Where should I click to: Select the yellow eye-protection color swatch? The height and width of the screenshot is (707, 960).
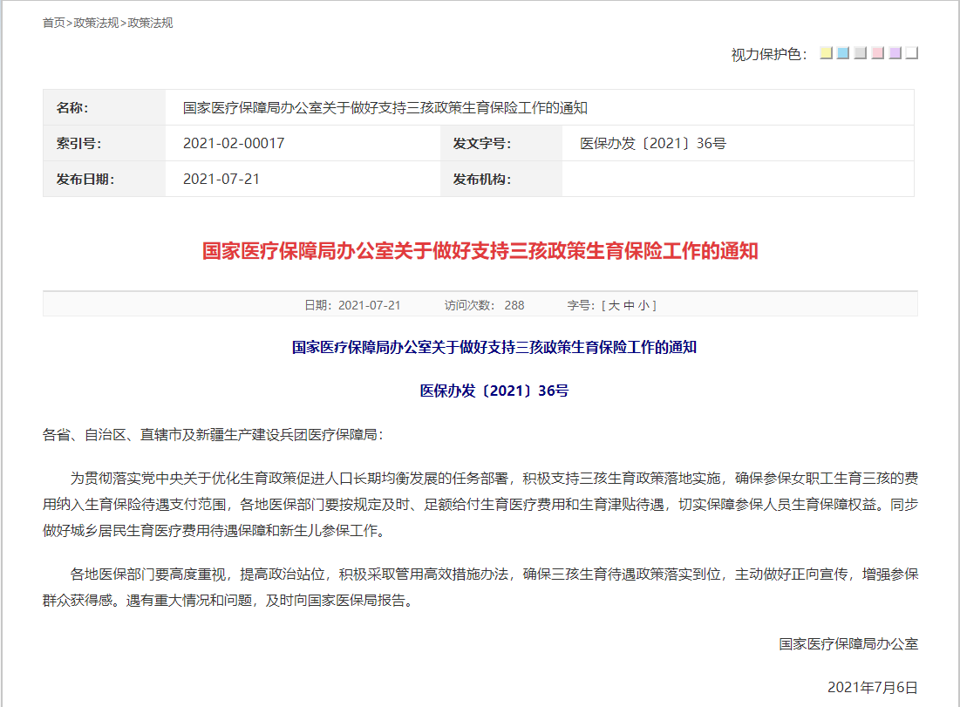click(x=826, y=53)
